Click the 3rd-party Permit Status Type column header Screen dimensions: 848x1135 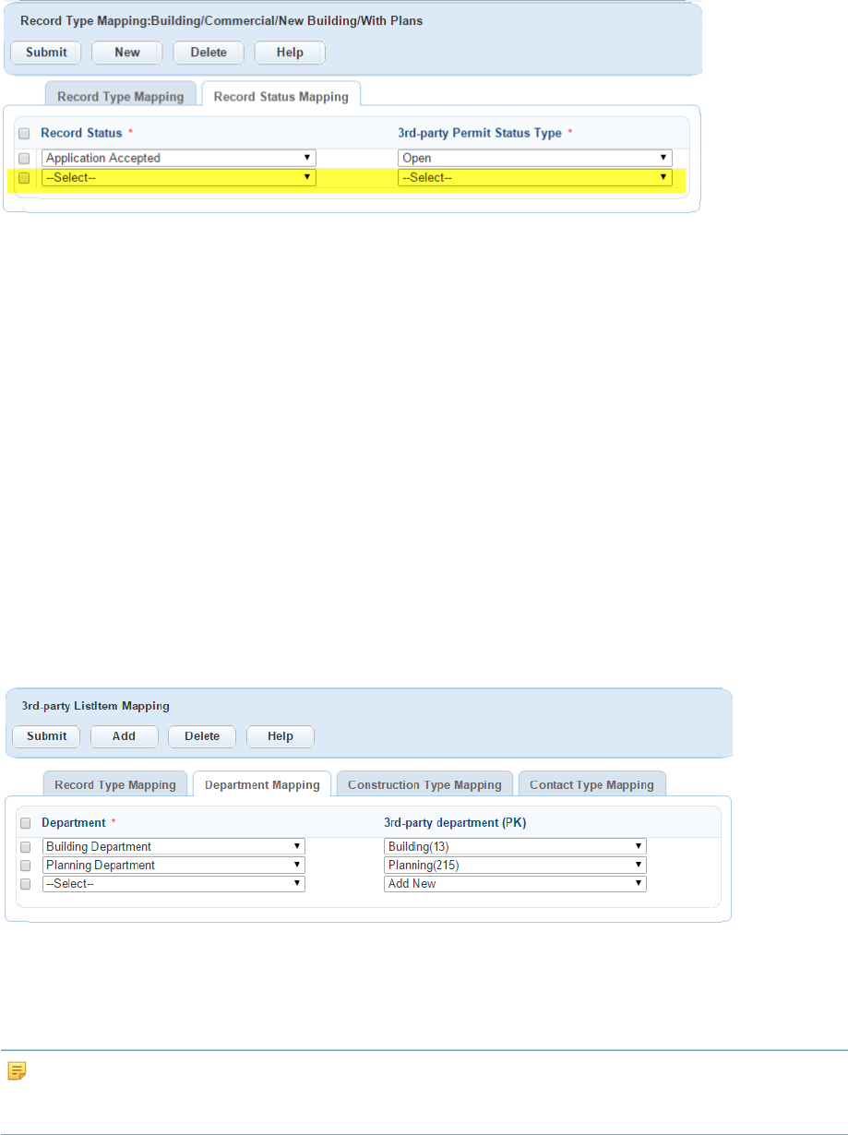(480, 133)
